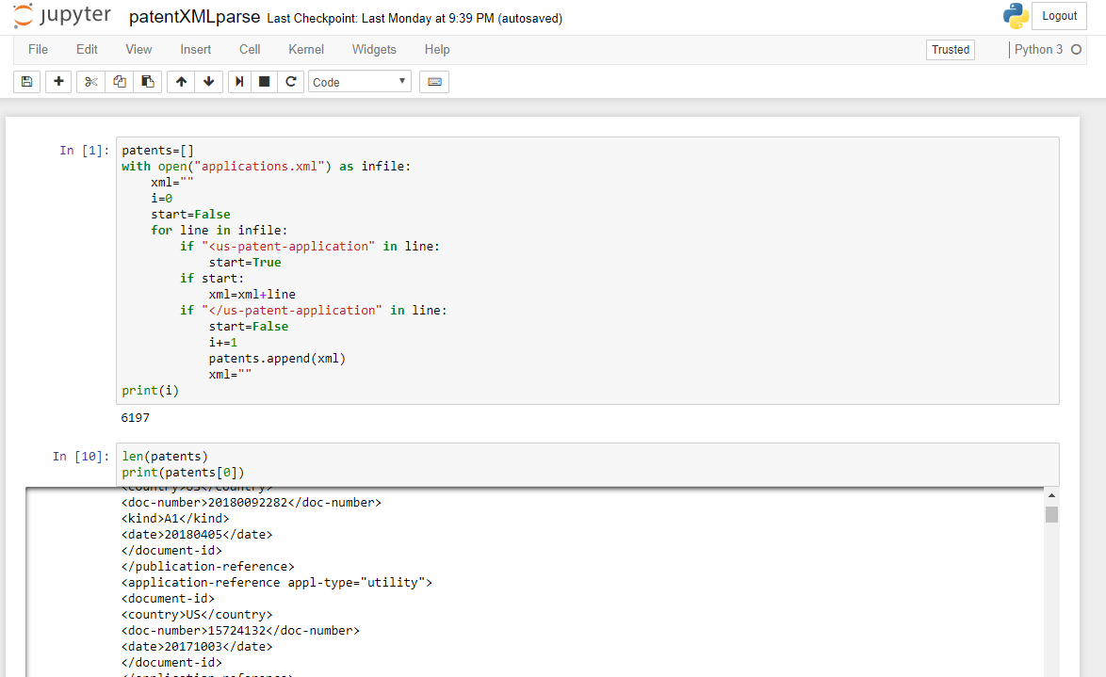Open the Kernel menu
Viewport: 1106px width, 677px height.
coord(306,49)
